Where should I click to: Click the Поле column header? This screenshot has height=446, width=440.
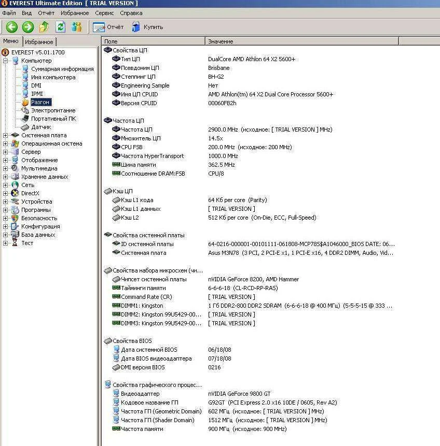(x=111, y=41)
